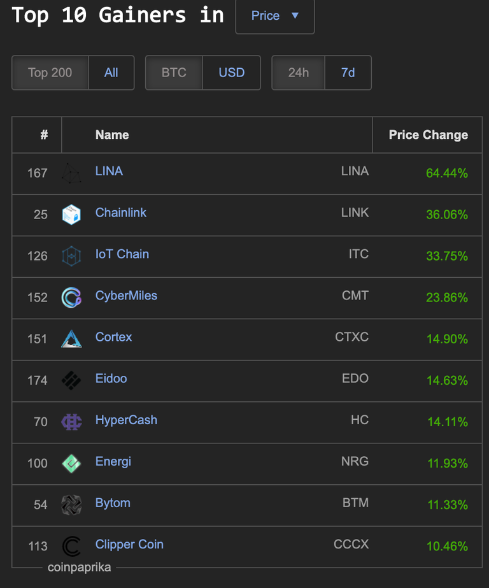489x588 pixels.
Task: Click the 36.06% price change value
Action: (447, 215)
